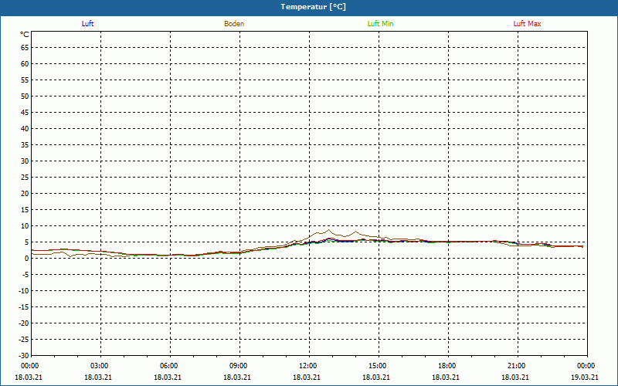Viewport: 618px width, 386px height.
Task: Select the Luft Min legend label
Action: pyautogui.click(x=380, y=24)
